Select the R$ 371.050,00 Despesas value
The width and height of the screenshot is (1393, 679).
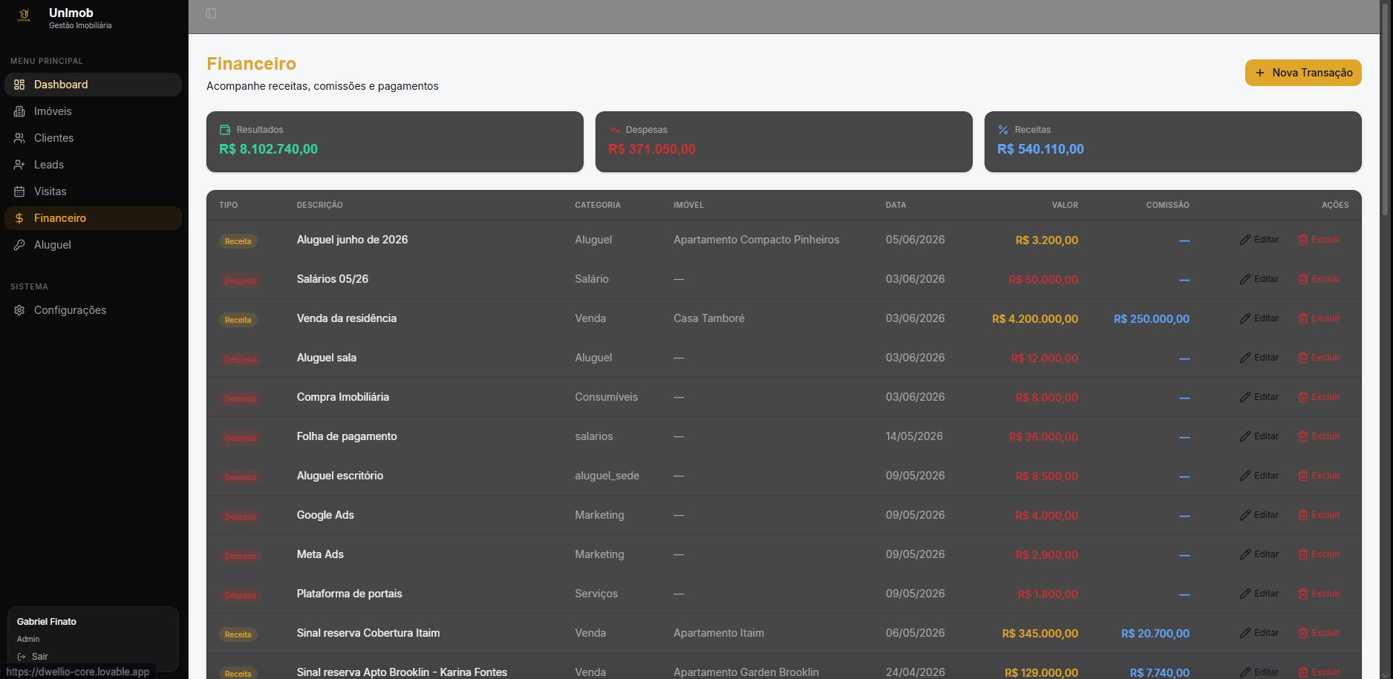click(x=652, y=149)
